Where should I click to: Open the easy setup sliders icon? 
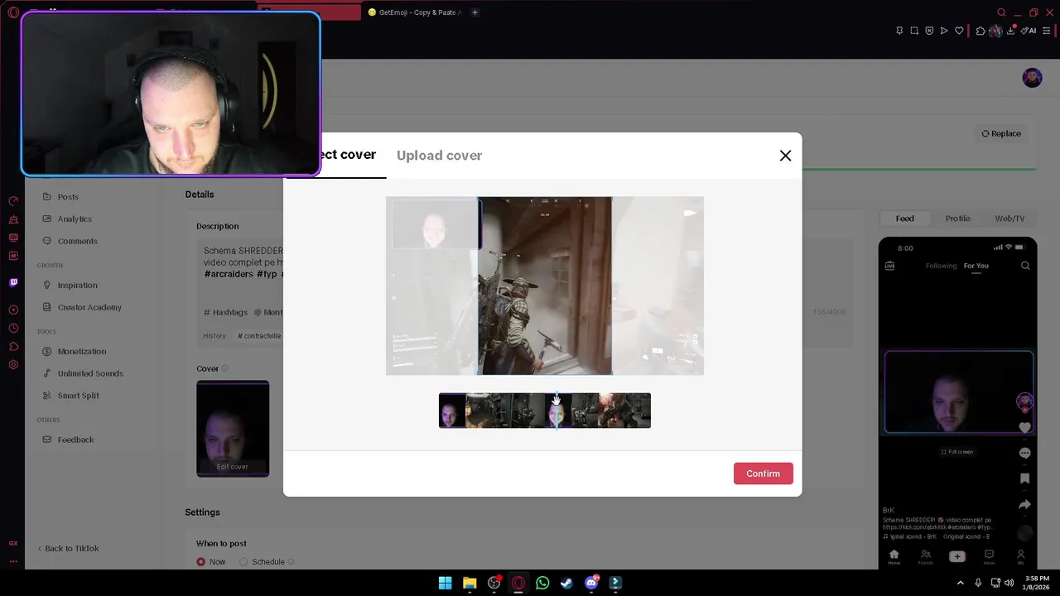(x=1046, y=31)
